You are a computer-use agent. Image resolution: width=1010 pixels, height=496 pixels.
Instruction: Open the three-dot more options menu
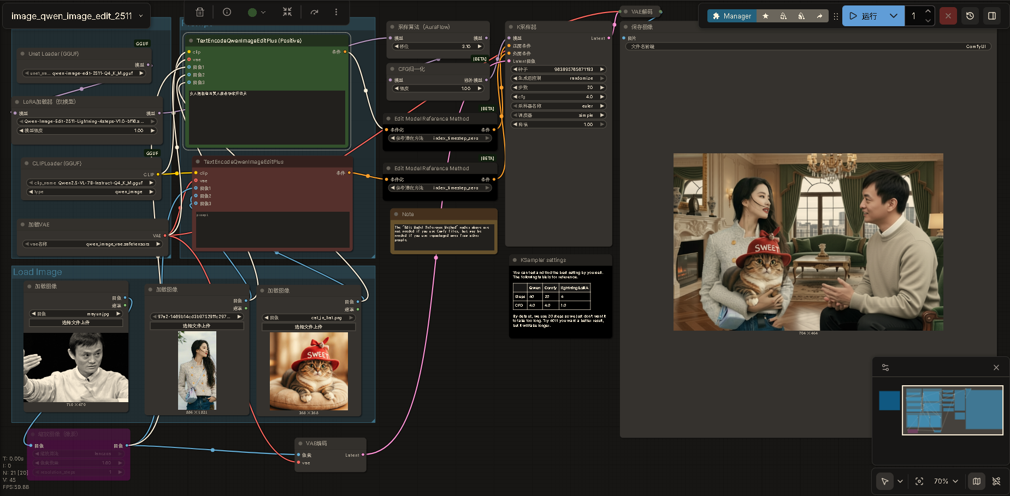pyautogui.click(x=336, y=12)
